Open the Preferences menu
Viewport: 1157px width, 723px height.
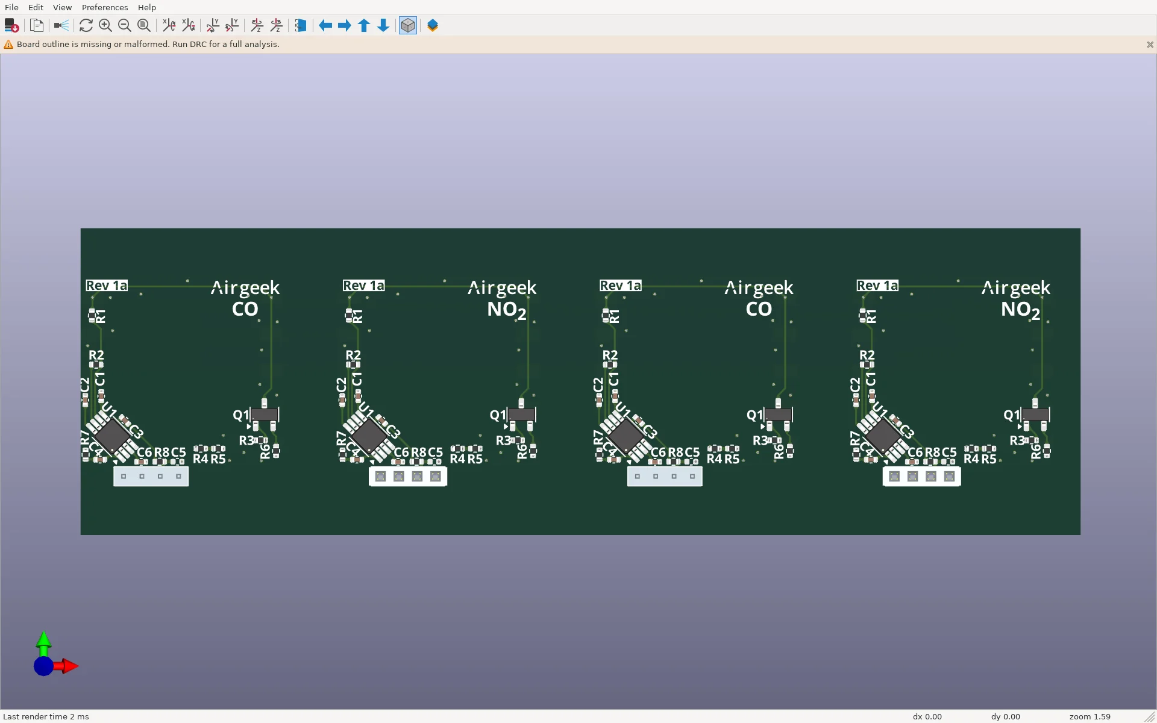tap(105, 7)
